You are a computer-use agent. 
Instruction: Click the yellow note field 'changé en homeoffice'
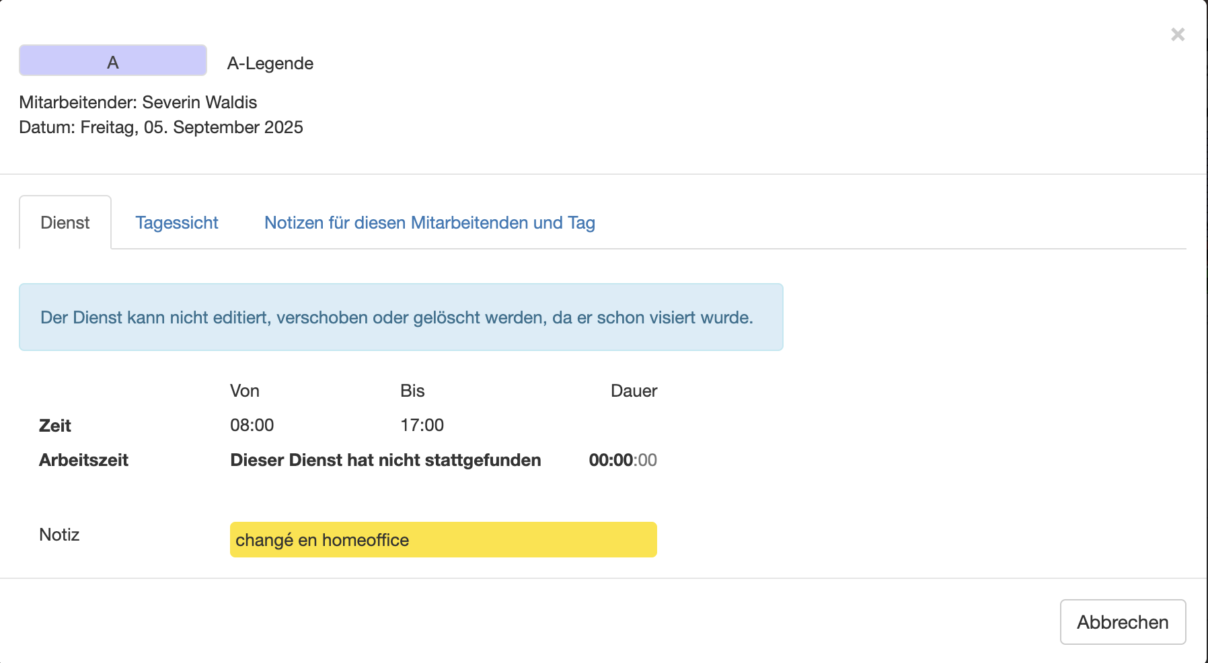pos(443,539)
